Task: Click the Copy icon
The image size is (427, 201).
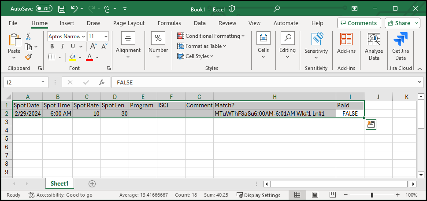Action: click(28, 47)
